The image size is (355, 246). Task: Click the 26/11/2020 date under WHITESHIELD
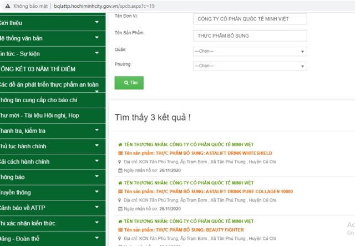[170, 170]
